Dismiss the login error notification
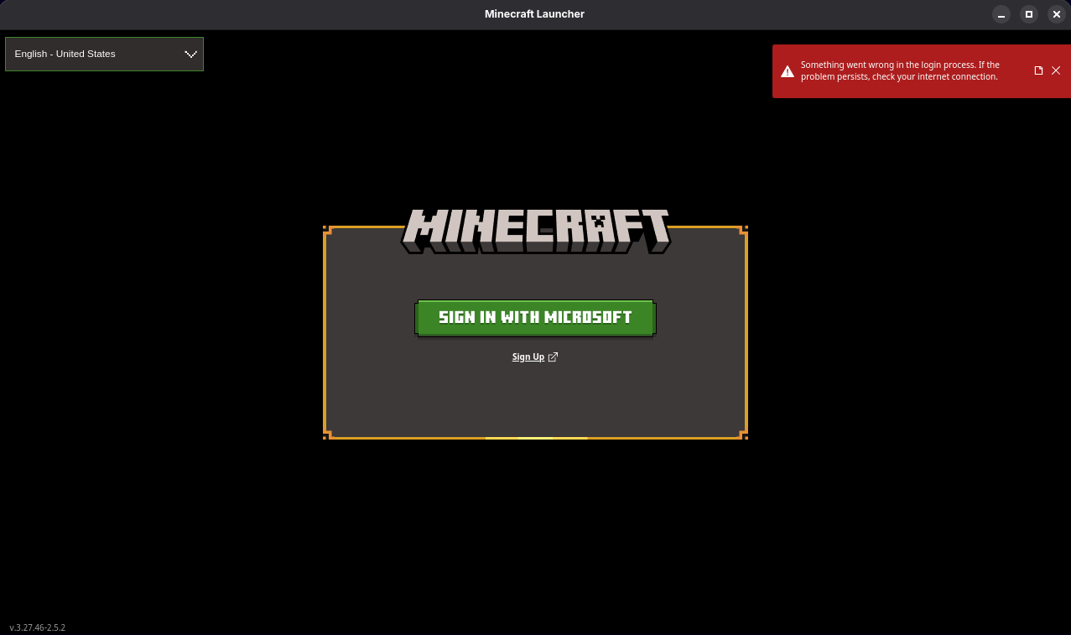The image size is (1071, 635). [1056, 70]
